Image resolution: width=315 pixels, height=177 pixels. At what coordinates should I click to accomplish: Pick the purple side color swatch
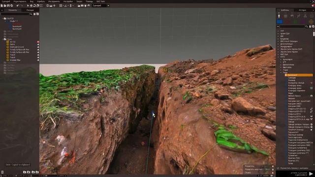(x=303, y=22)
